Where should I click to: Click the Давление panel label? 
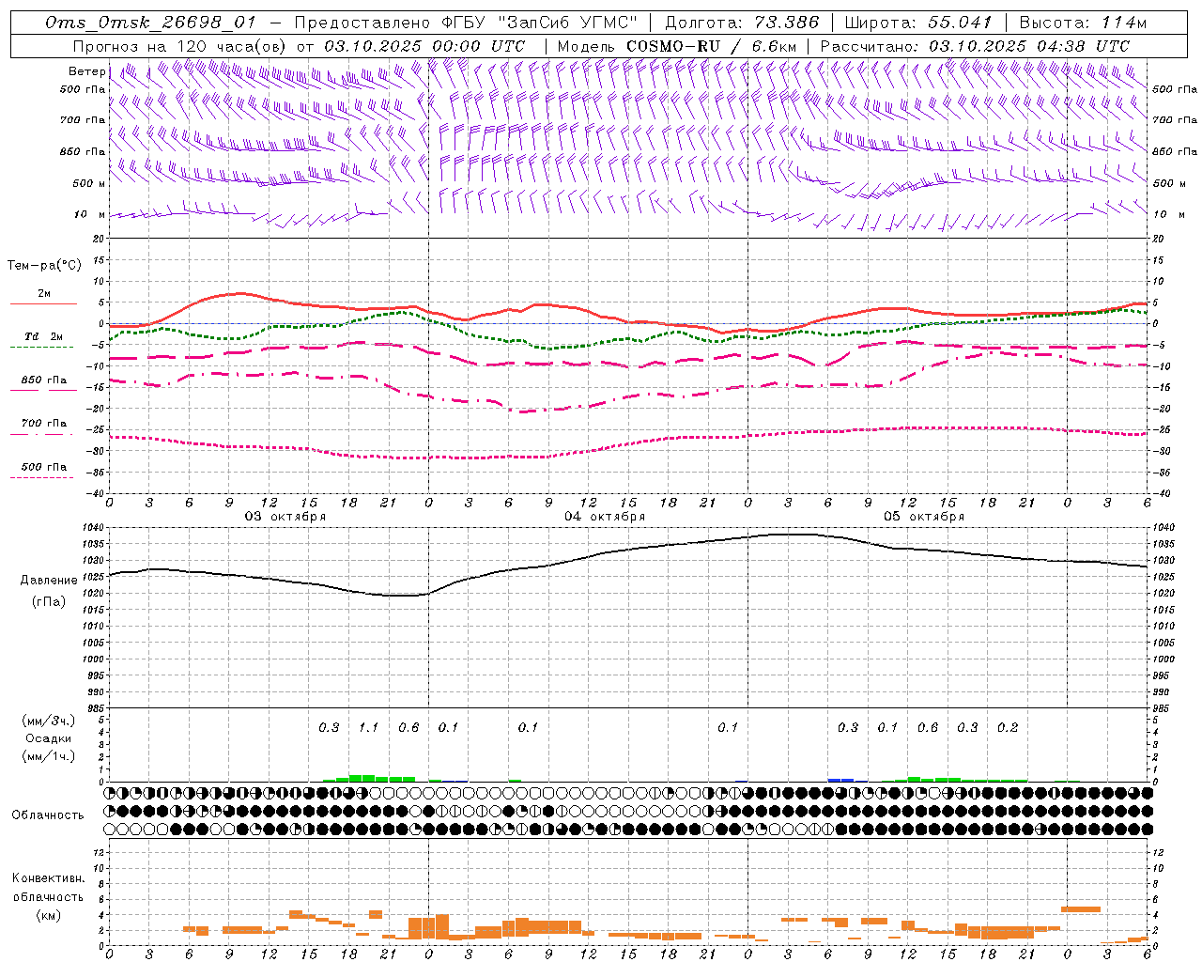click(49, 581)
